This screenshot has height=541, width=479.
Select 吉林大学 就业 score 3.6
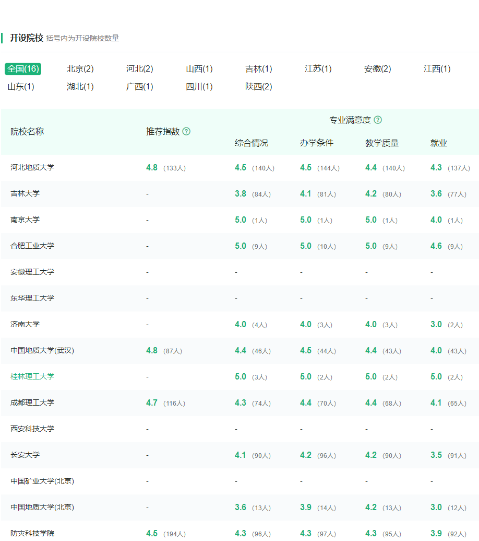[x=436, y=193]
